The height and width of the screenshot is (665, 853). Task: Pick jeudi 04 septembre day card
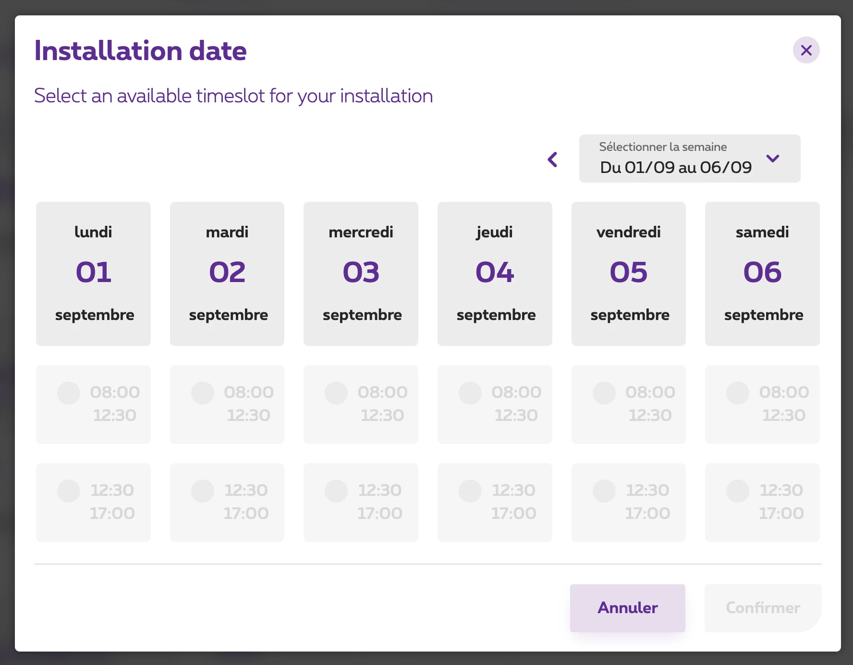point(495,273)
